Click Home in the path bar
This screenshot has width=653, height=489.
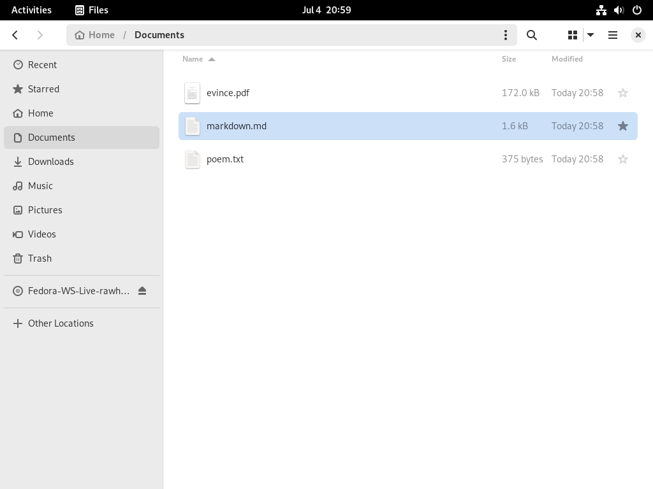coord(95,35)
